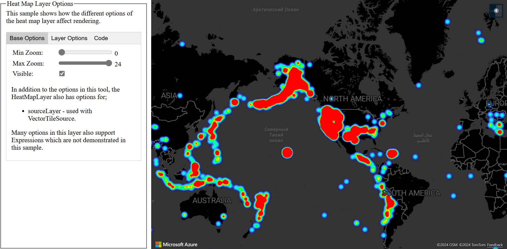This screenshot has height=249, width=507.
Task: Click the ©2024 OSM attribution text
Action: (447, 245)
